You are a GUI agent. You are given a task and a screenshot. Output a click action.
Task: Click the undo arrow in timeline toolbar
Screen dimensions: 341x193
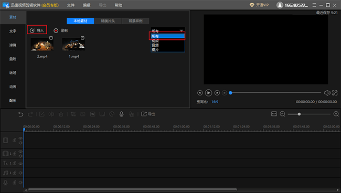pyautogui.click(x=20, y=114)
